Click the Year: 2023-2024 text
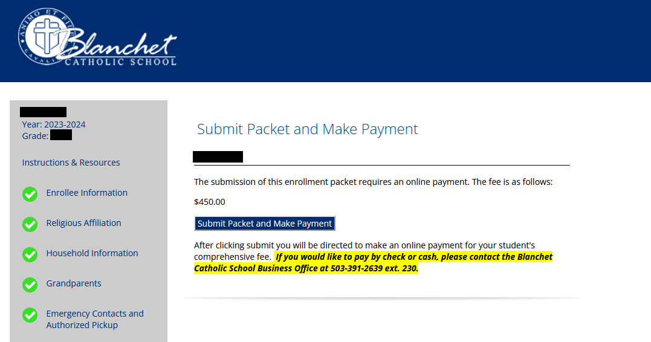Viewport: 651px width, 342px height. (x=54, y=124)
